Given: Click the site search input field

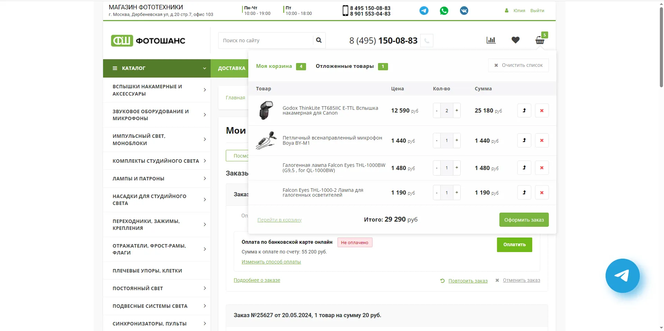Looking at the screenshot, I should (266, 41).
